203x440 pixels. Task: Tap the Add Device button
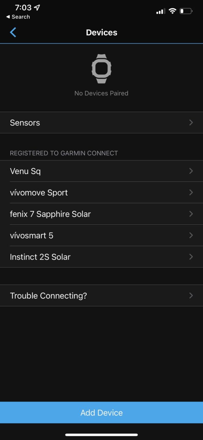(x=101, y=413)
